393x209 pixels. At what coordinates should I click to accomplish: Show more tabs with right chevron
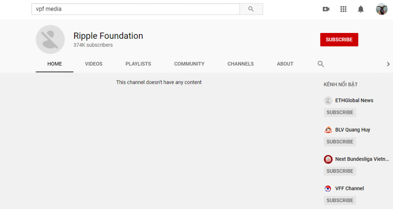coord(388,64)
